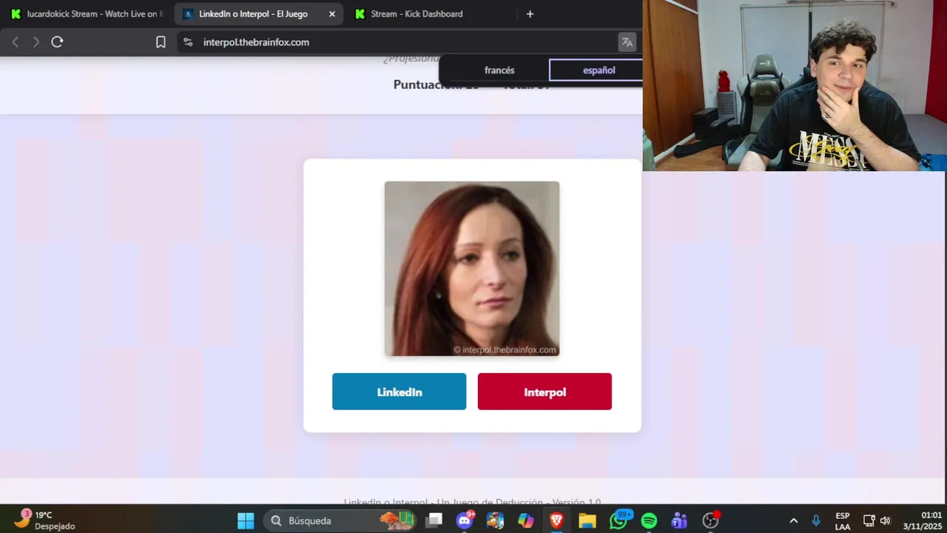The image size is (947, 533).
Task: Click the microphone icon in system tray
Action: click(816, 520)
